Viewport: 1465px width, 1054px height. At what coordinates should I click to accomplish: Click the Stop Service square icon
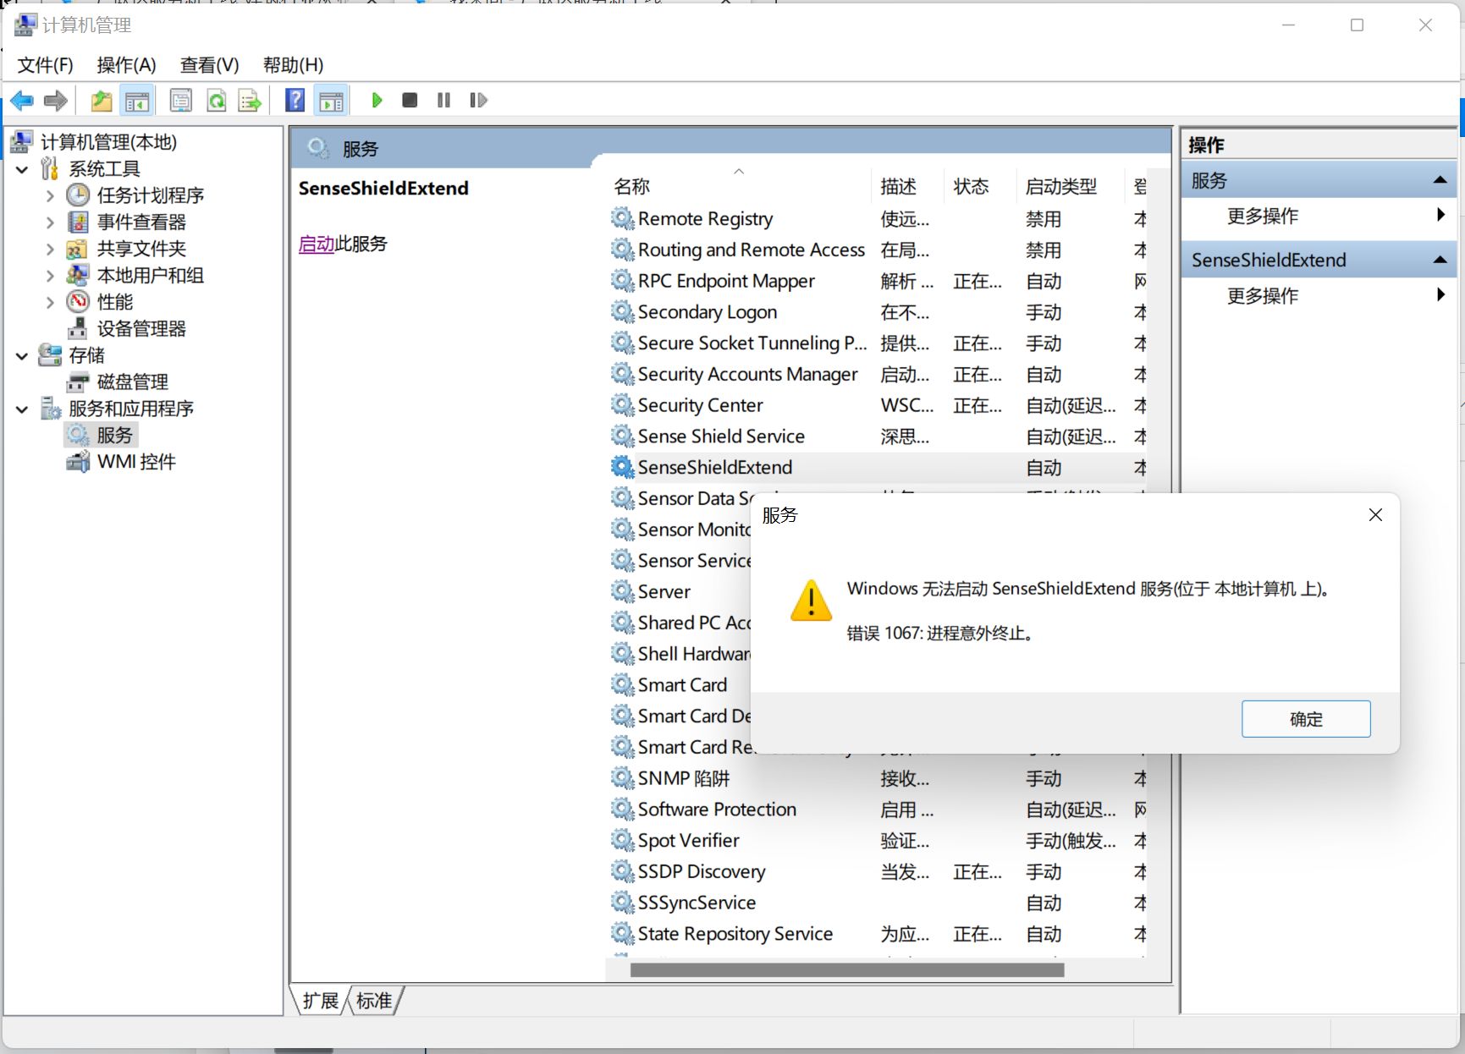pos(410,101)
